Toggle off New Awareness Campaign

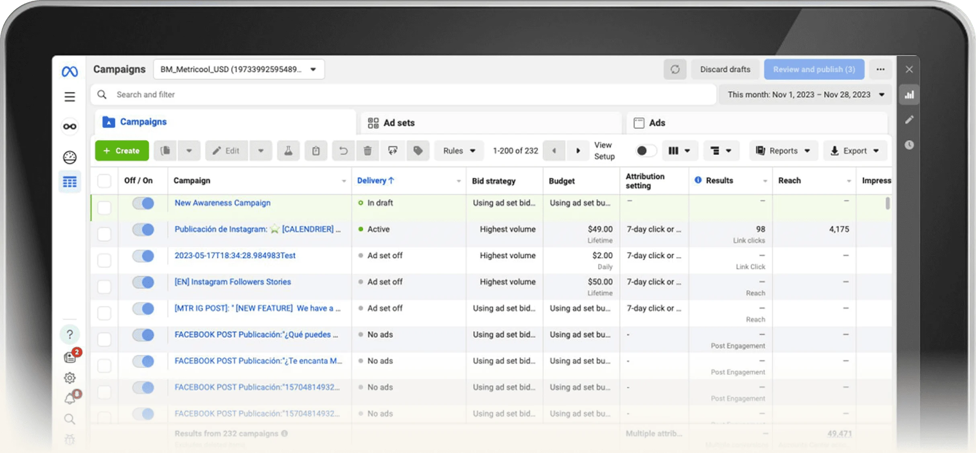click(143, 203)
